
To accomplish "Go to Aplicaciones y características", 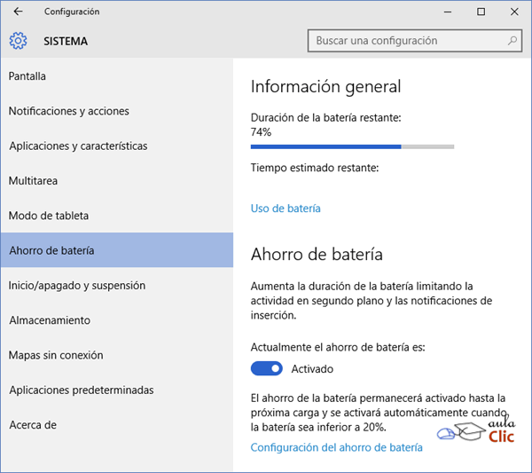I will [x=78, y=146].
